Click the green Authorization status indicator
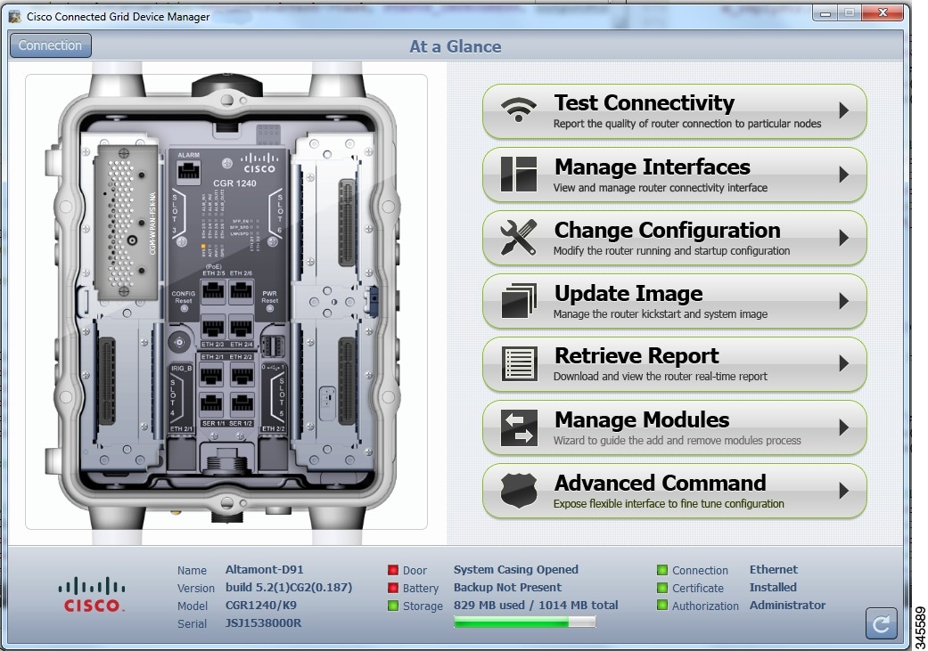928x651 pixels. (x=662, y=606)
